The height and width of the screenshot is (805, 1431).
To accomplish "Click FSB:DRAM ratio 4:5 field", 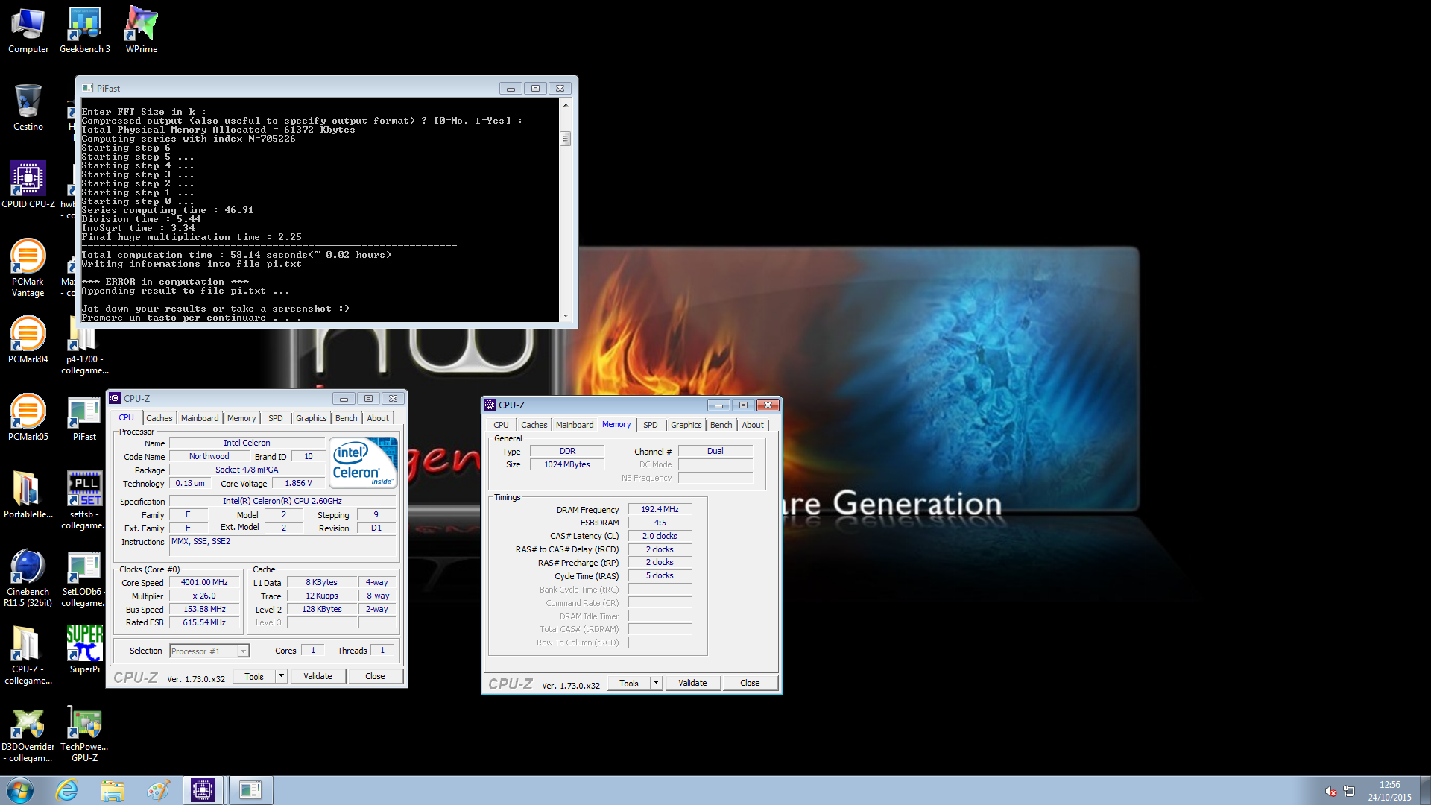I will coord(660,523).
